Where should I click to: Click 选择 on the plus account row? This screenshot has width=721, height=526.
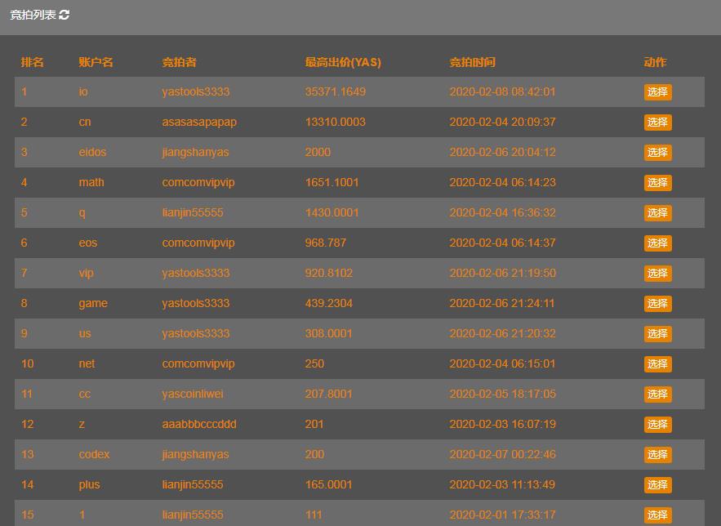click(657, 485)
